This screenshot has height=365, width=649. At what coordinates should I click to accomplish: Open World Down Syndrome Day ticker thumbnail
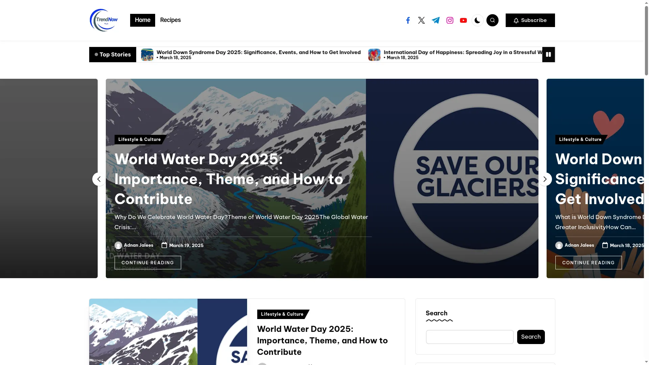click(x=147, y=55)
